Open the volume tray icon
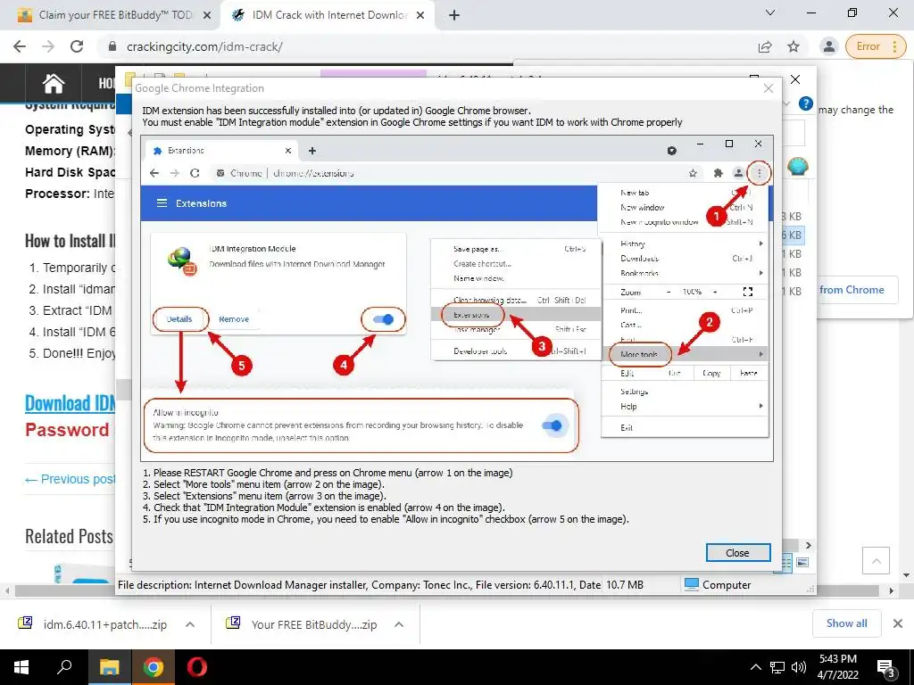The width and height of the screenshot is (914, 685). coord(799,667)
